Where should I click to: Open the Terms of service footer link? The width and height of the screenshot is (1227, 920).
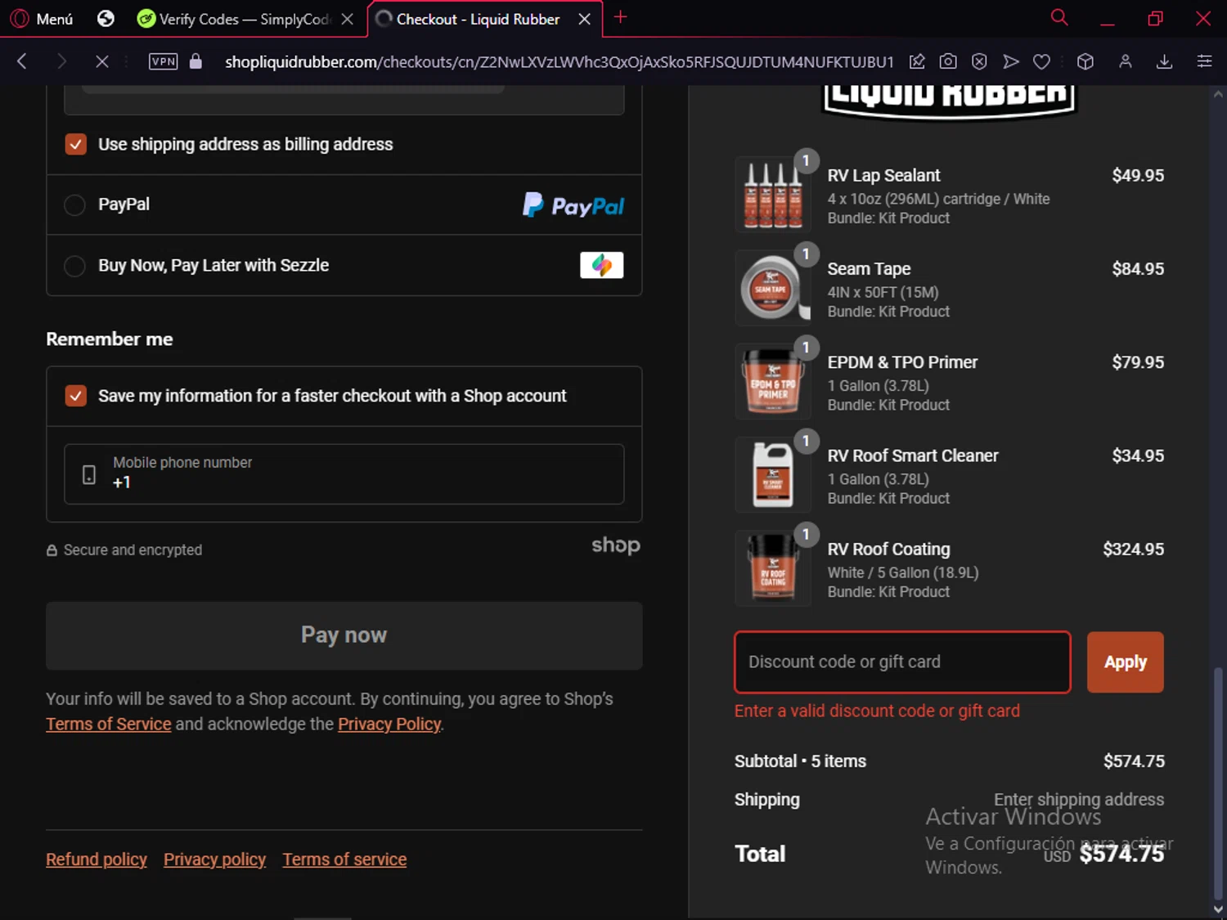pyautogui.click(x=344, y=859)
